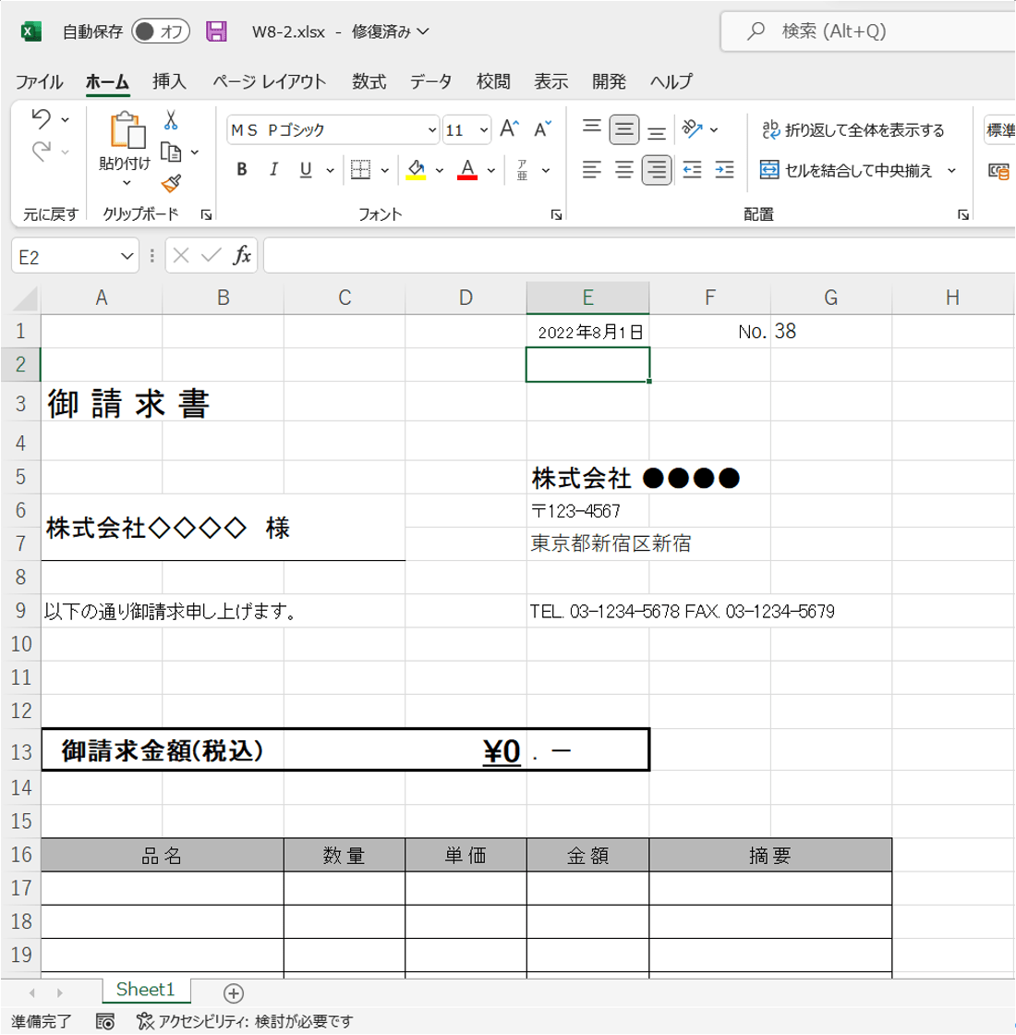Open the font name dropdown
The height and width of the screenshot is (1035, 1016).
point(432,130)
